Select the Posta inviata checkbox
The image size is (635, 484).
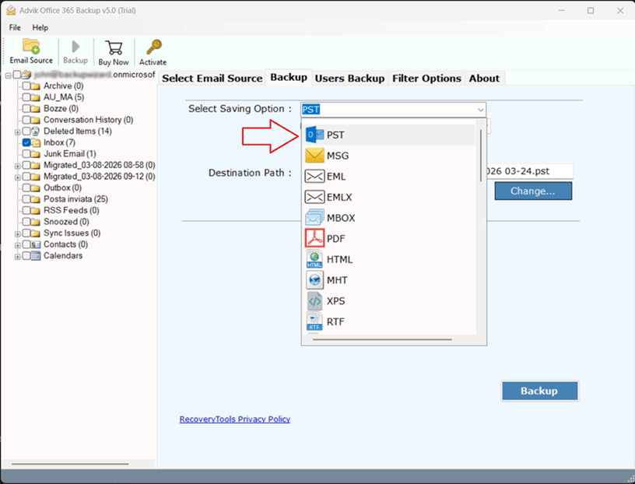26,199
